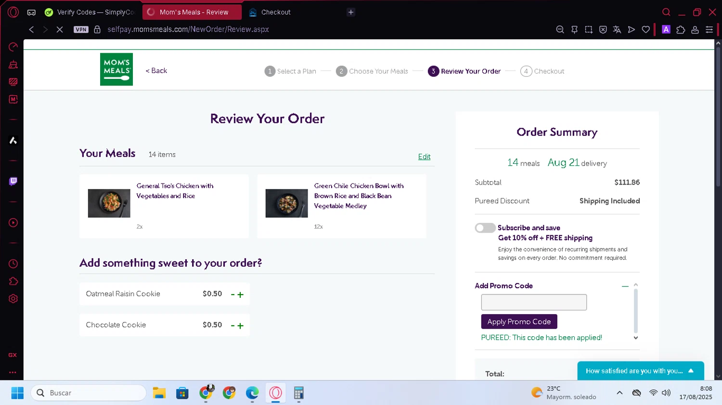Click the < Back link
This screenshot has width=722, height=405.
point(156,71)
